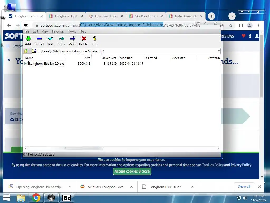
Task: Close the Longhorn SideBar browser tab
Action: [41, 16]
